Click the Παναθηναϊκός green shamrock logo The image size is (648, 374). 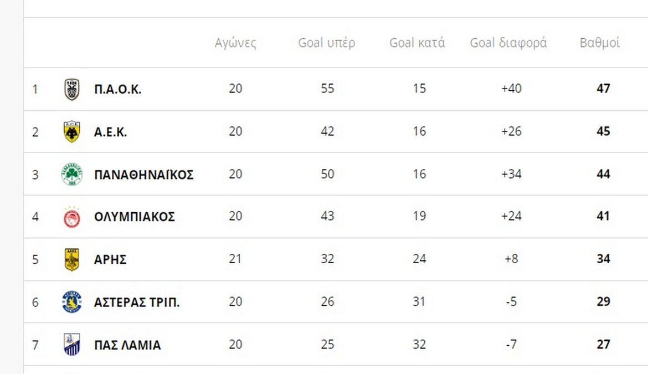click(x=72, y=175)
